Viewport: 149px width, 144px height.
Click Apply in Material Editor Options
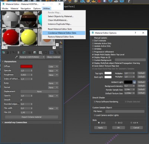click(101, 128)
